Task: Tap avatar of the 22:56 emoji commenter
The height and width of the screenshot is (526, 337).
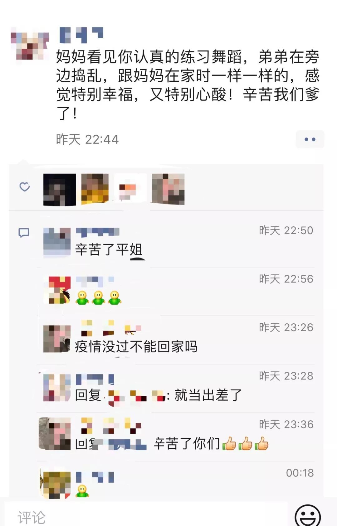Action: coord(57,290)
